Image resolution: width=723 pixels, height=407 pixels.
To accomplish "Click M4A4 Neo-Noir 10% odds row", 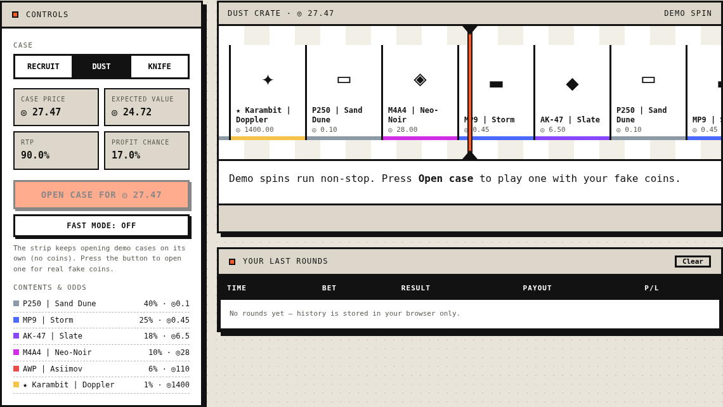I will click(x=101, y=352).
